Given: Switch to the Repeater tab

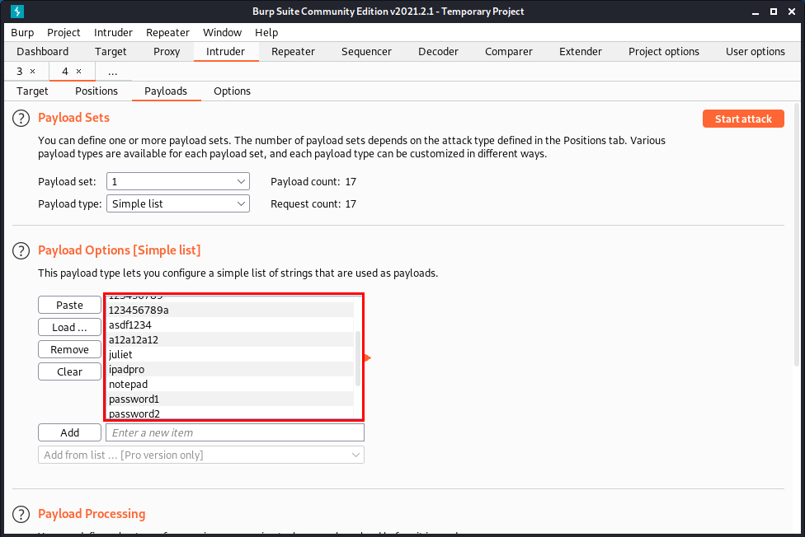Looking at the screenshot, I should pos(293,51).
